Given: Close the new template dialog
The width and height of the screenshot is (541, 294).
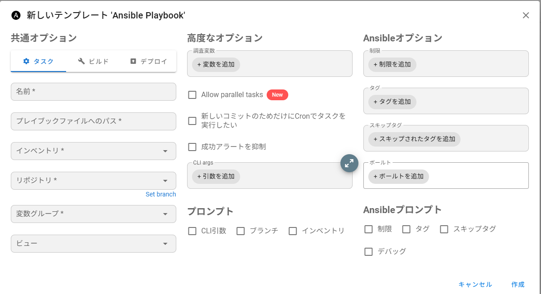Looking at the screenshot, I should (x=526, y=15).
